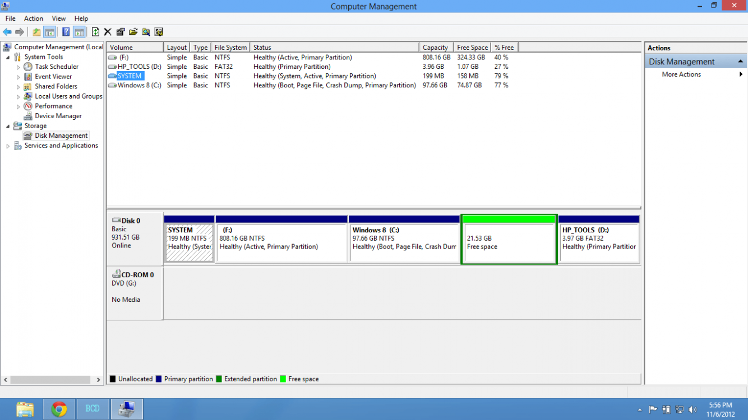Screen dimensions: 748x420
Task: Select the HP_TOOLS (D:) volume row
Action: tap(313, 67)
